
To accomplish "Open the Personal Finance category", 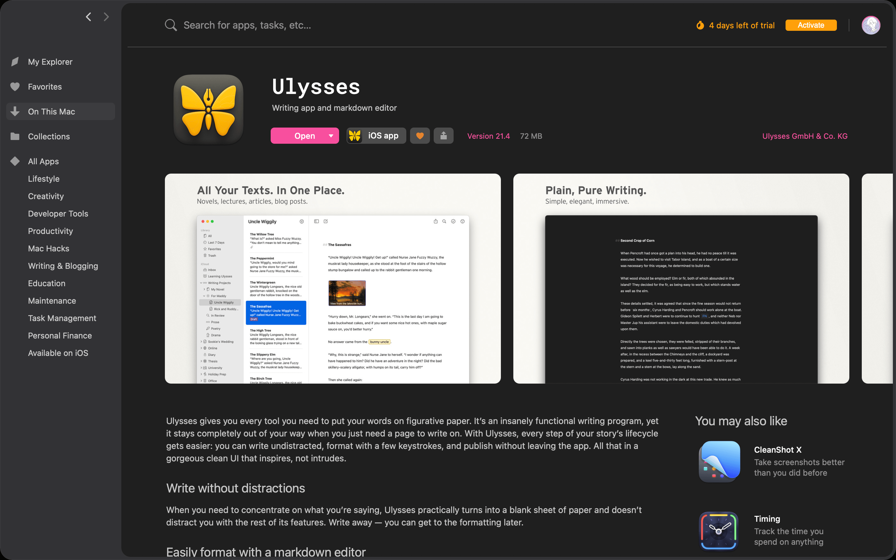I will click(60, 335).
